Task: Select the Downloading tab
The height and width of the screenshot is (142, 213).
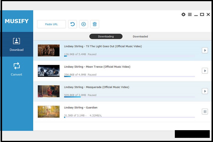Action: pyautogui.click(x=106, y=36)
